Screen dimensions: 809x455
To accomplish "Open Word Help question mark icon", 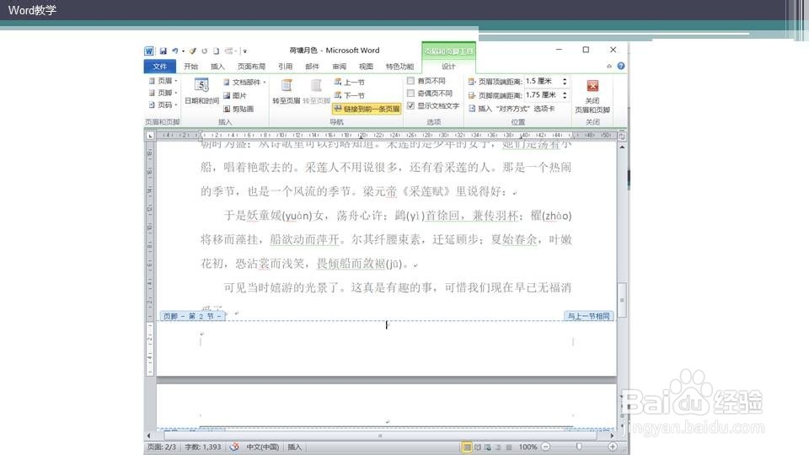I will pos(621,66).
